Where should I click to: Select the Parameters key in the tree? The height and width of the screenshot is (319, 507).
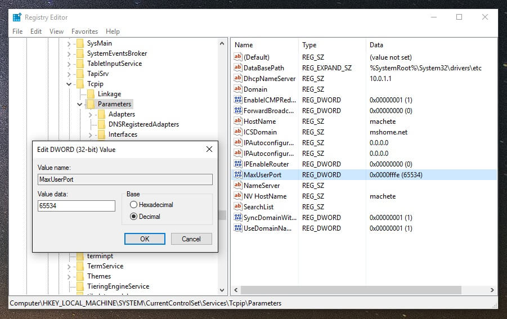coord(114,104)
